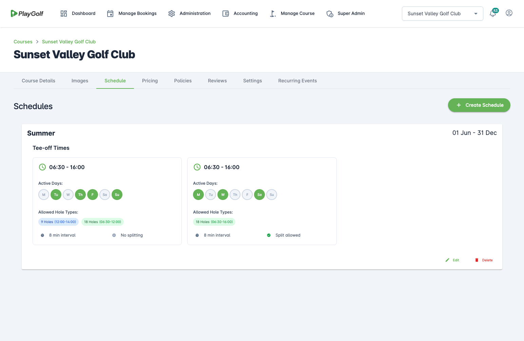Click the PlayGolf logo
Image resolution: width=524 pixels, height=341 pixels.
click(27, 14)
